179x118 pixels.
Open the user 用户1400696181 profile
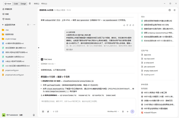(10, 115)
